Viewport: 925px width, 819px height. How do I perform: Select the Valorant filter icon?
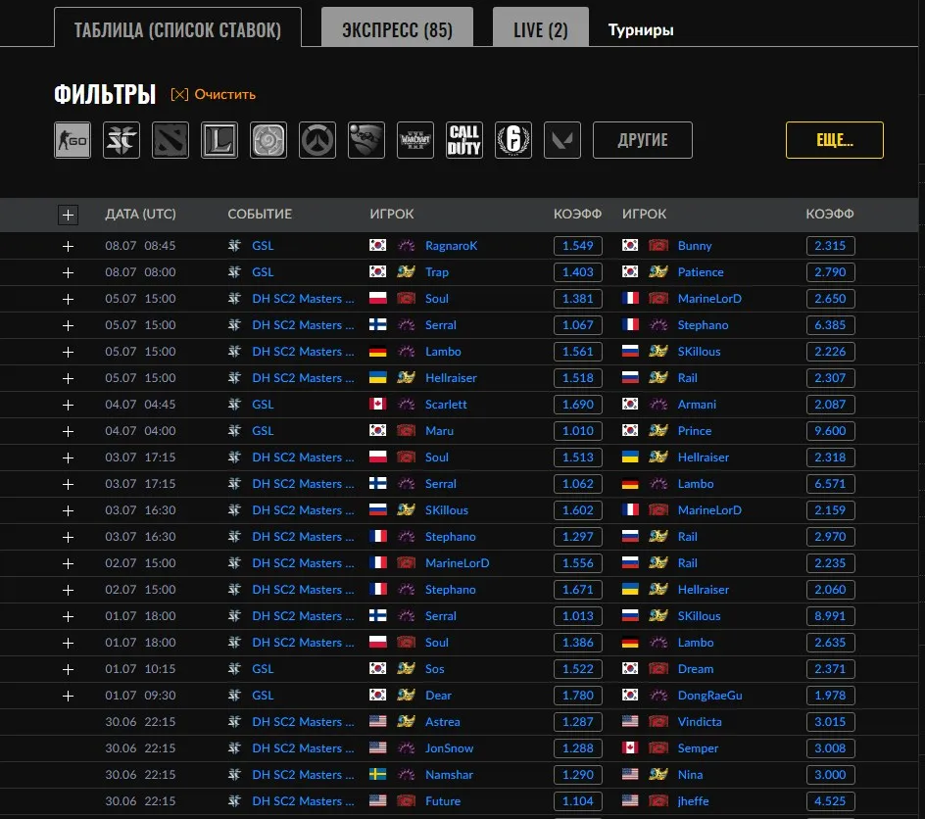tap(562, 140)
